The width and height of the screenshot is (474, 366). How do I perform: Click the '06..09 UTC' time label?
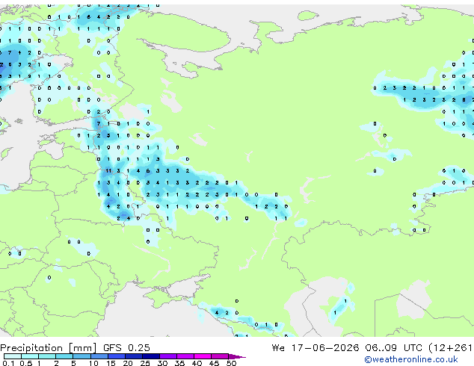(393, 348)
